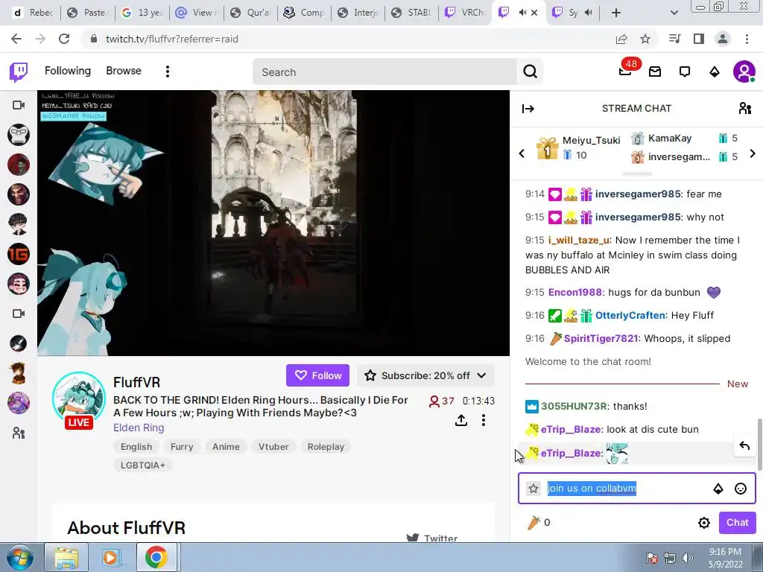The height and width of the screenshot is (572, 763).
Task: Open Get Bits diamond icon in top bar
Action: [715, 72]
